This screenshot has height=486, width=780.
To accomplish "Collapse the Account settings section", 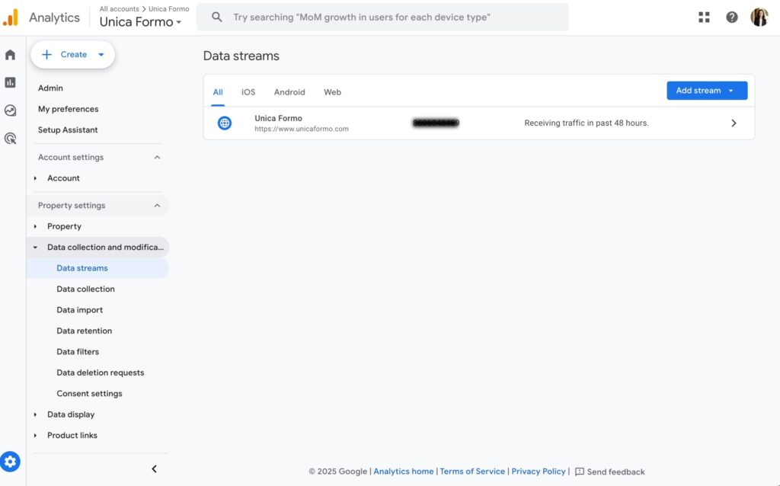I will [x=157, y=158].
